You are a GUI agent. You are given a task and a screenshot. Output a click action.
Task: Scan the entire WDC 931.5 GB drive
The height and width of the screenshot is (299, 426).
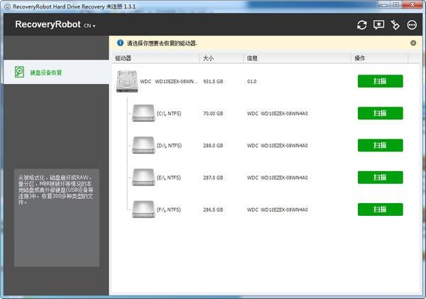pyautogui.click(x=380, y=81)
